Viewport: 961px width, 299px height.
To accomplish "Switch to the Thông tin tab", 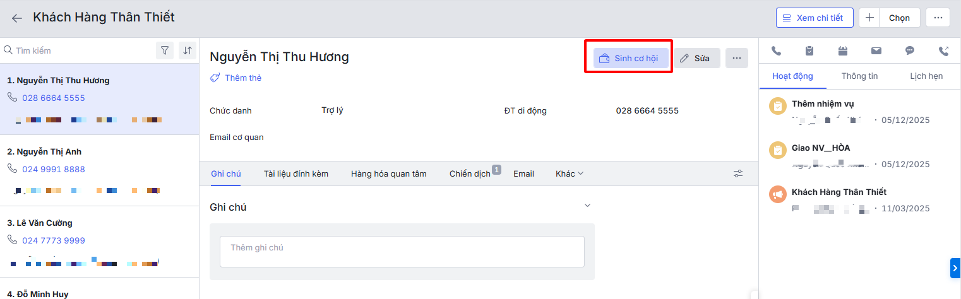I will pos(859,76).
